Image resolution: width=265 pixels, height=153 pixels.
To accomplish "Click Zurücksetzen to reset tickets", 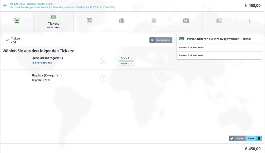I will 161,40.
